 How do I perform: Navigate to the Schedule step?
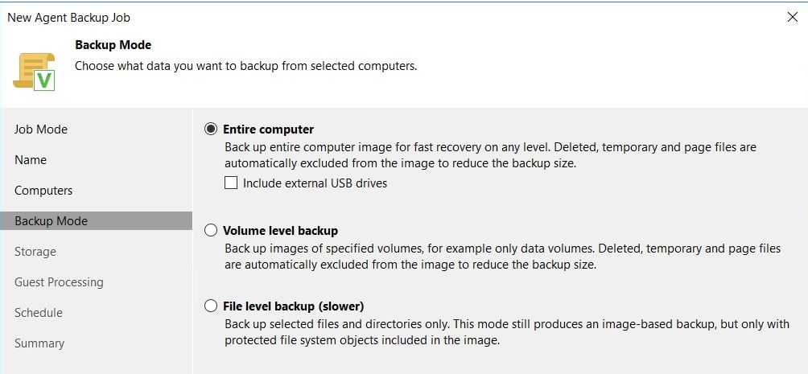click(39, 313)
